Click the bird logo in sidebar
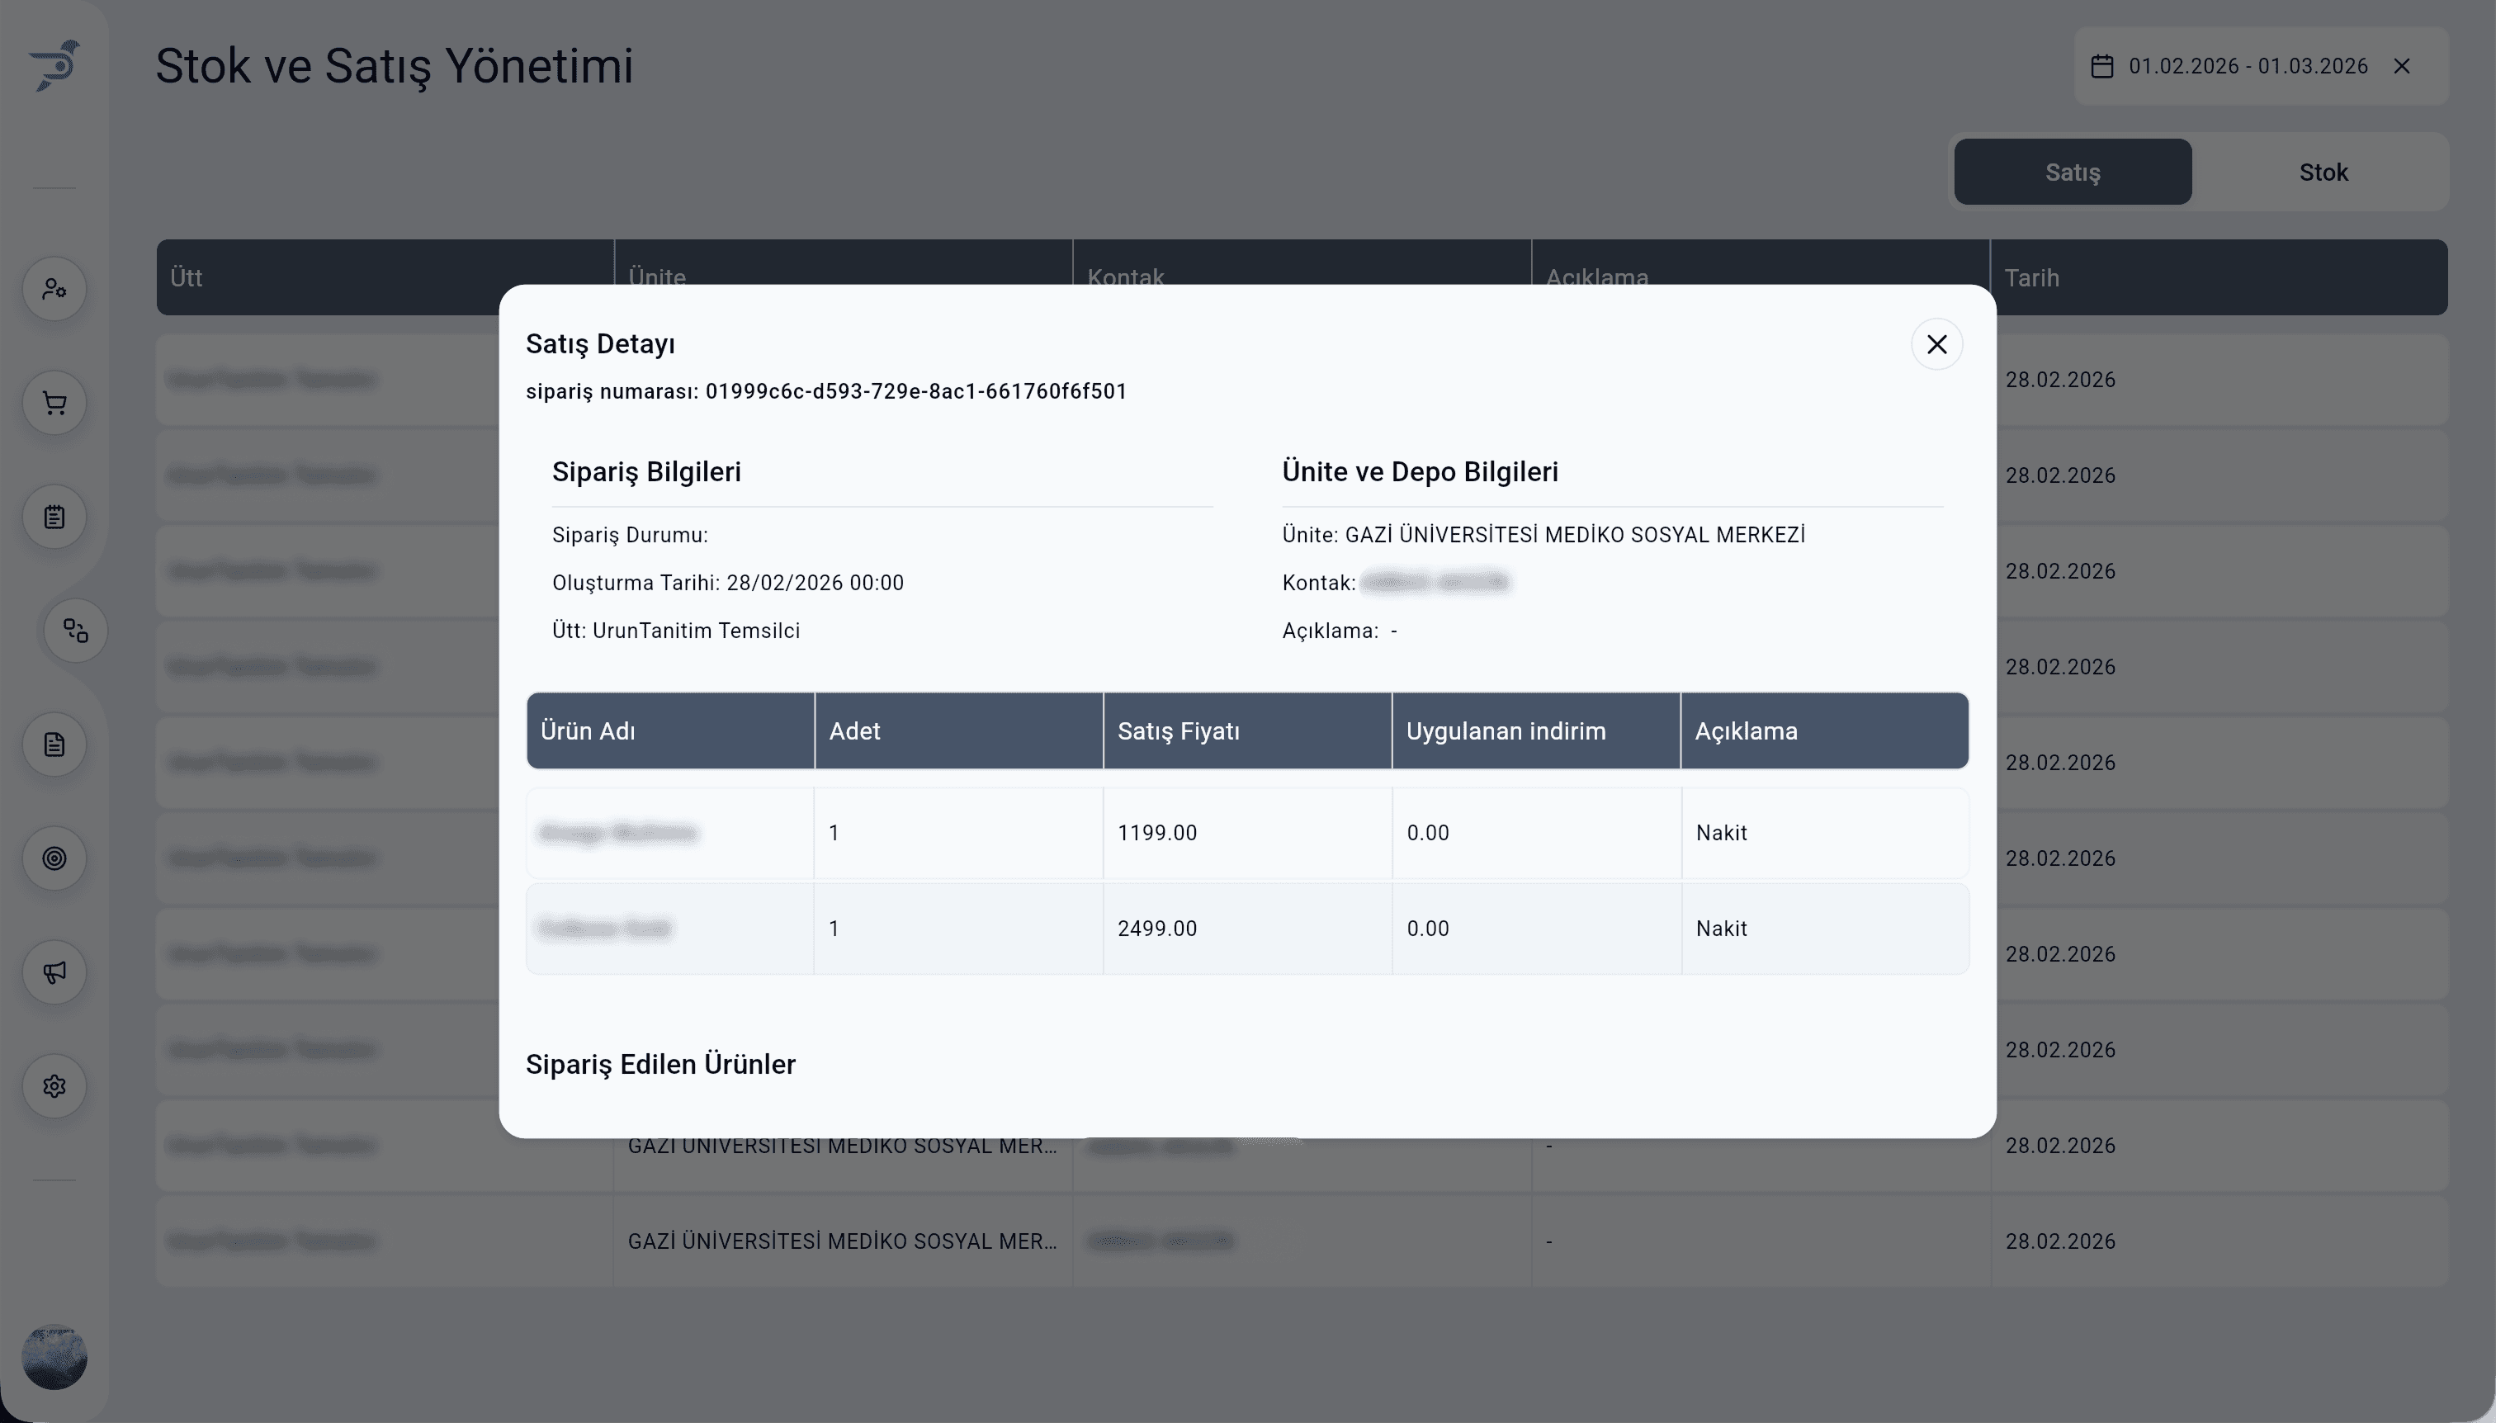 coord(54,65)
